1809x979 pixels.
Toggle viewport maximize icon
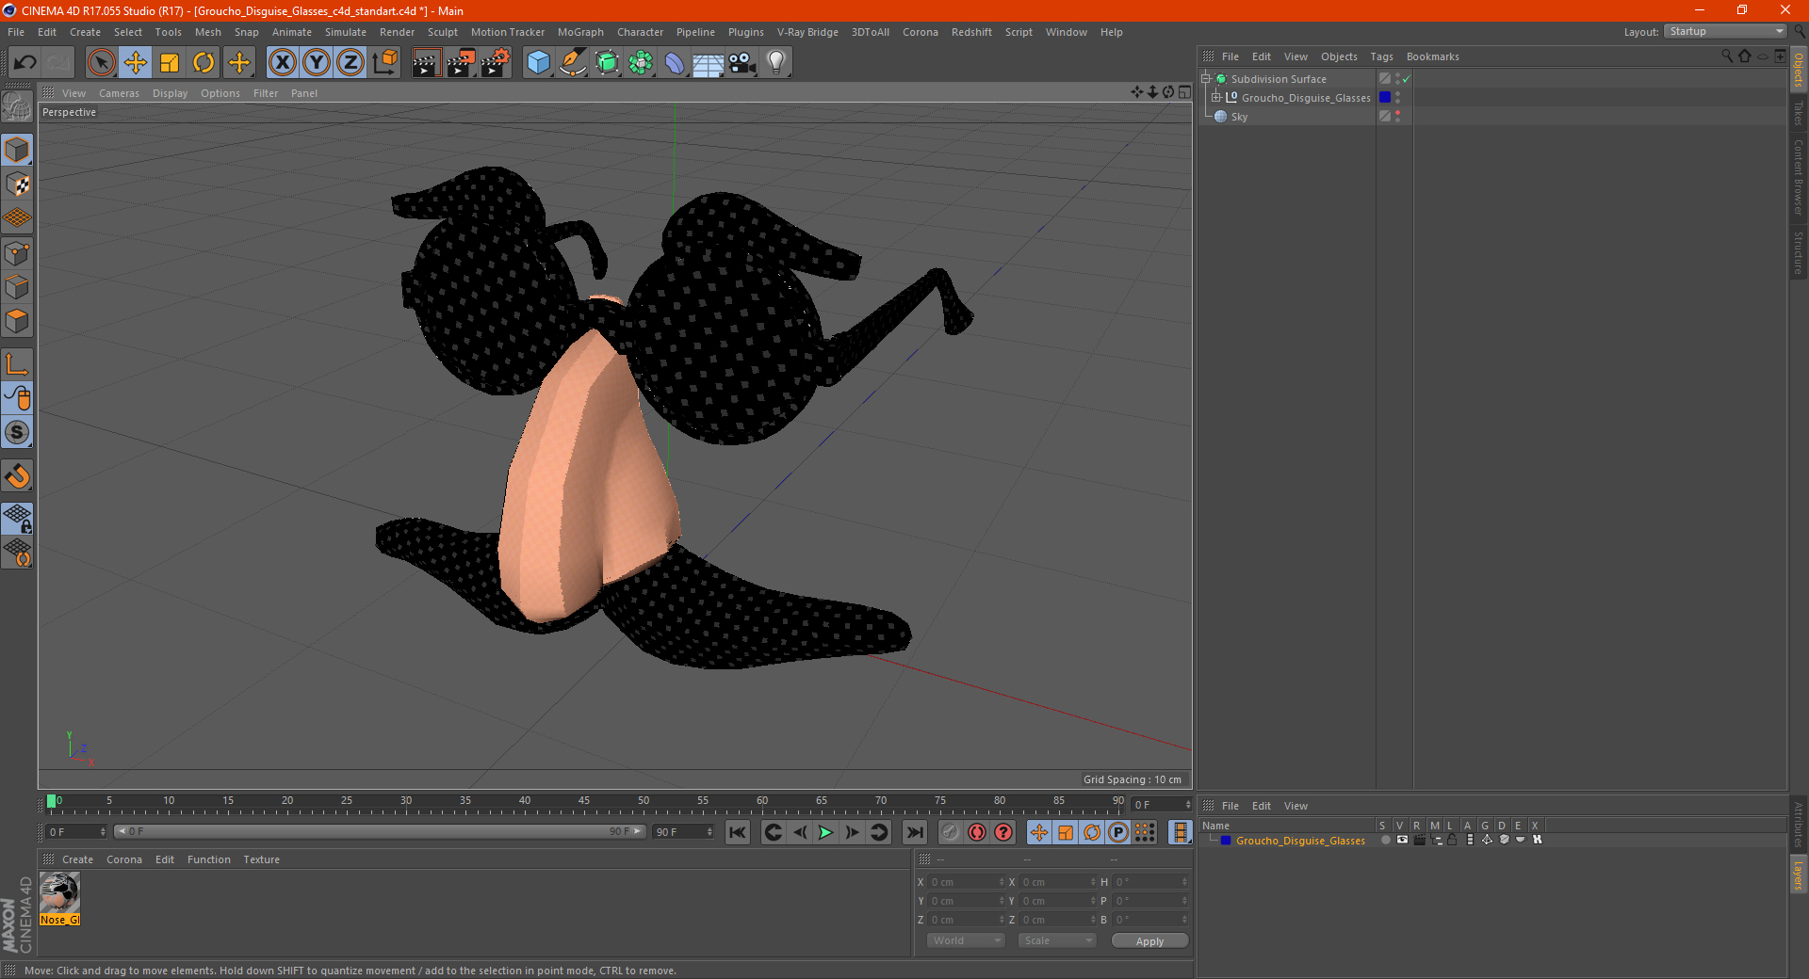(1184, 92)
